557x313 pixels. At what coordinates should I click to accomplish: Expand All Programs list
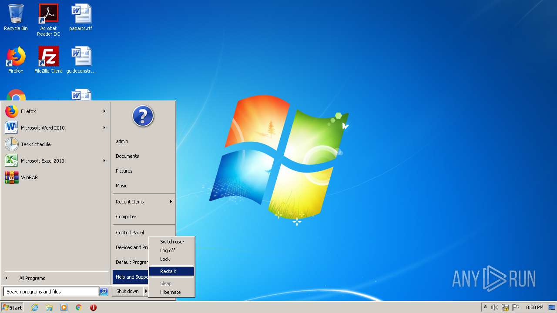coord(55,278)
